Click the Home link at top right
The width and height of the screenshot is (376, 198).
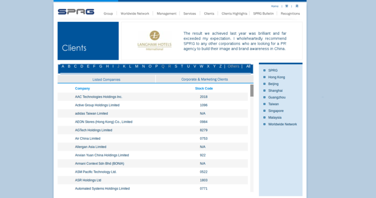(x=275, y=6)
